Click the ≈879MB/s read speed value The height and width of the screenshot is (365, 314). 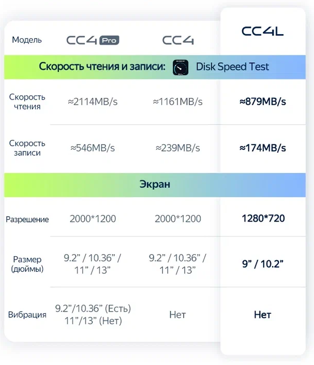263,102
